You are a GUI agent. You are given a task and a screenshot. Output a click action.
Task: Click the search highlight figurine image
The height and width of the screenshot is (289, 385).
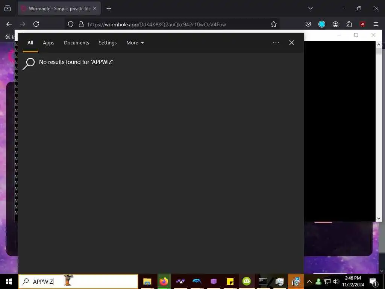click(68, 280)
